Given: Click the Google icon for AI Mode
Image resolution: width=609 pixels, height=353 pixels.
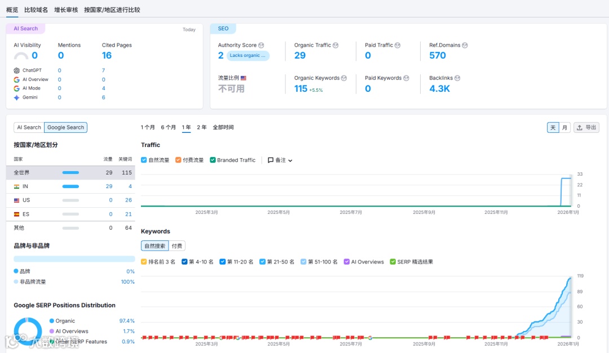Looking at the screenshot, I should pos(17,88).
